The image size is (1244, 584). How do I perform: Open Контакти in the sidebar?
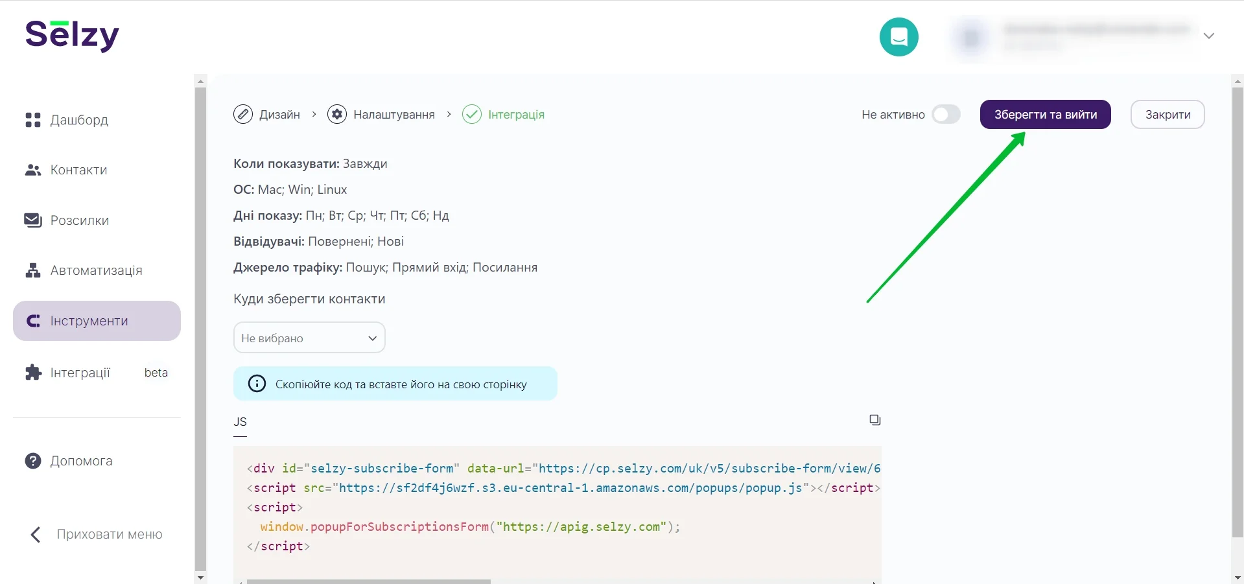pyautogui.click(x=79, y=170)
